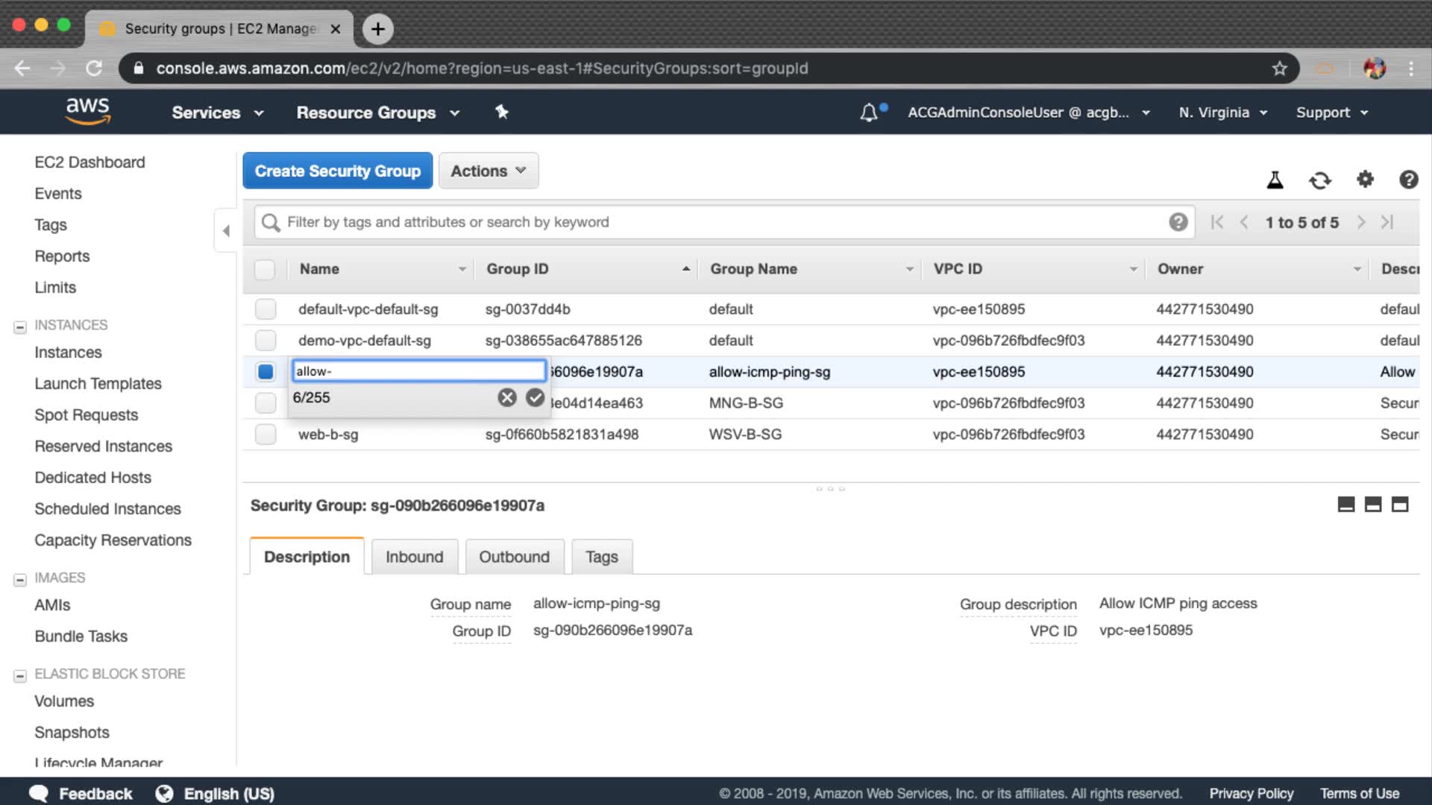Open table settings gear icon
1432x805 pixels.
click(x=1365, y=179)
